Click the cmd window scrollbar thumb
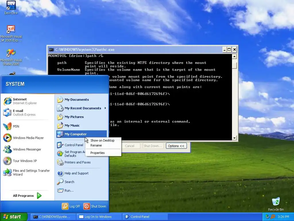 tap(234, 65)
